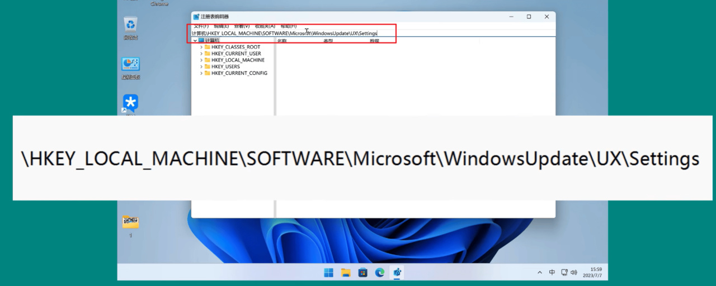Select HKEY_CURRENT_USER label in the tree

click(x=236, y=54)
